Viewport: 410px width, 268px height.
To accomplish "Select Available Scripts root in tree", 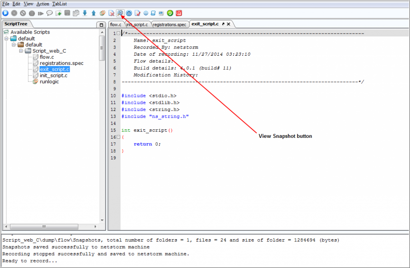I will [30, 32].
